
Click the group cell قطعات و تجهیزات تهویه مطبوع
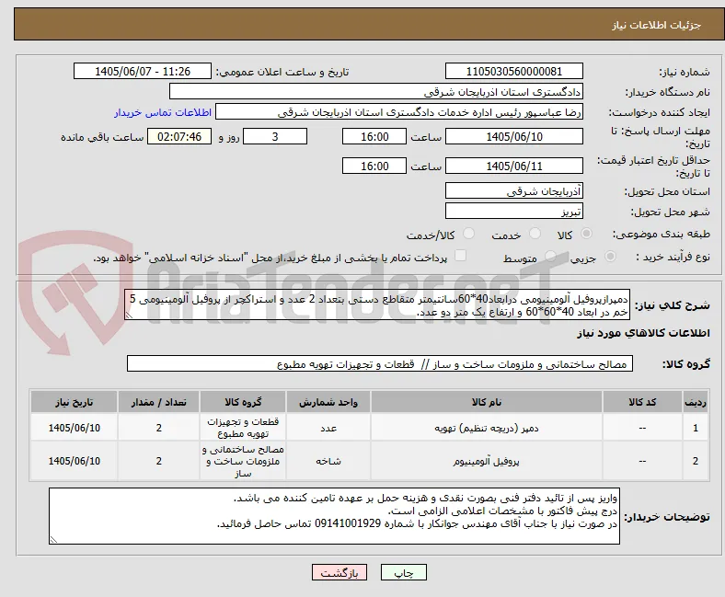[x=243, y=428]
